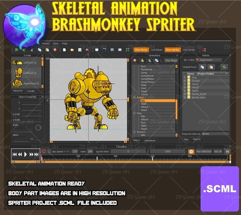
Task: Refresh the palette with green arrows icon
Action: [224, 67]
